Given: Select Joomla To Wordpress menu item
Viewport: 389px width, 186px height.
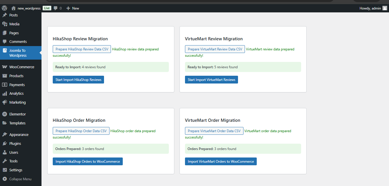Looking at the screenshot, I should 18,53.
